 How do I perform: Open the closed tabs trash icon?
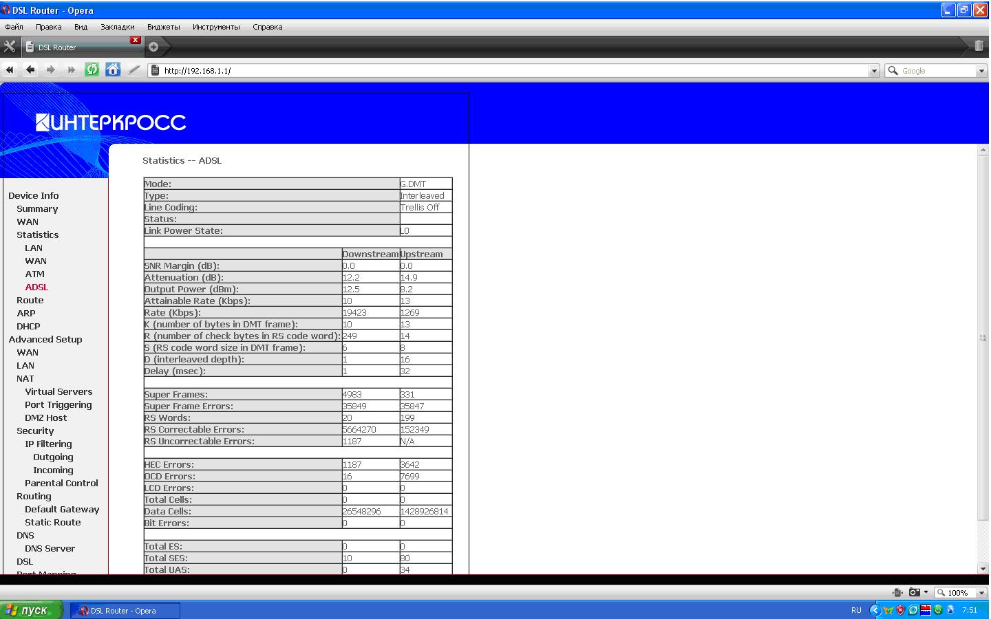pos(979,46)
